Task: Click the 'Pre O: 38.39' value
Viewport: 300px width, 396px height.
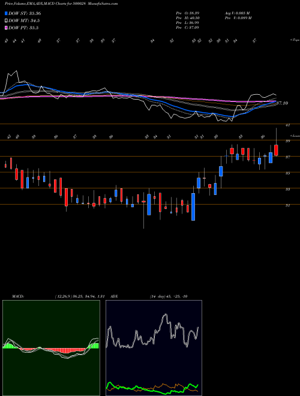Action: [x=188, y=13]
